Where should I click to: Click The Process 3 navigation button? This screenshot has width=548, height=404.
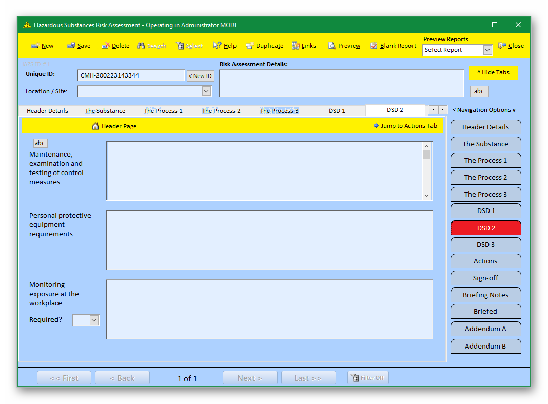pyautogui.click(x=485, y=194)
